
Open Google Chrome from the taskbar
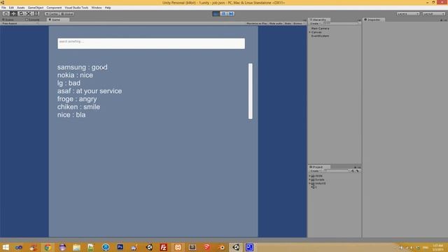pyautogui.click(x=48, y=247)
